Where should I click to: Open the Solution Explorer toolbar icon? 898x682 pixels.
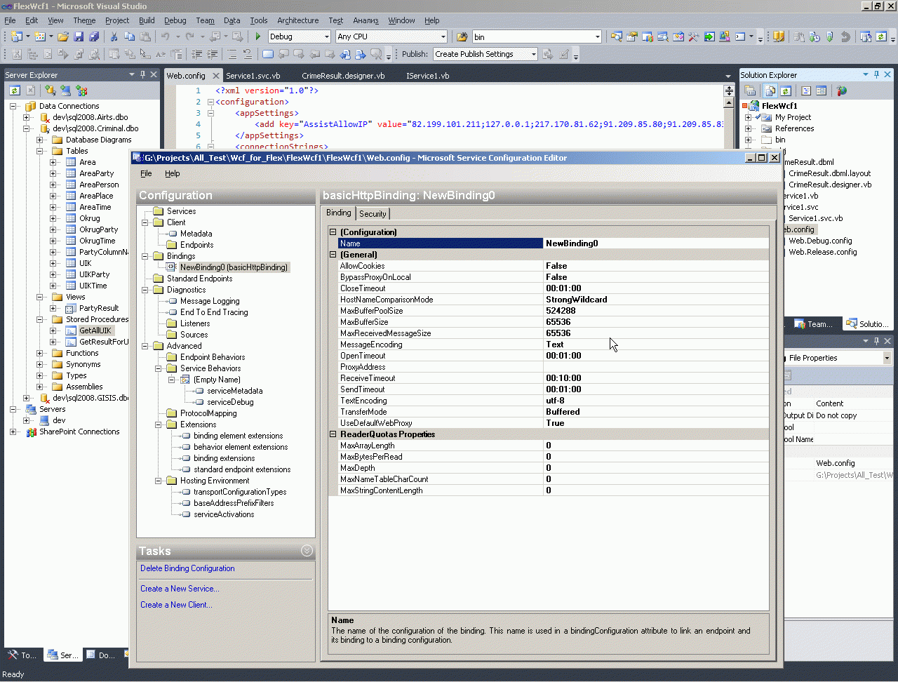(617, 36)
